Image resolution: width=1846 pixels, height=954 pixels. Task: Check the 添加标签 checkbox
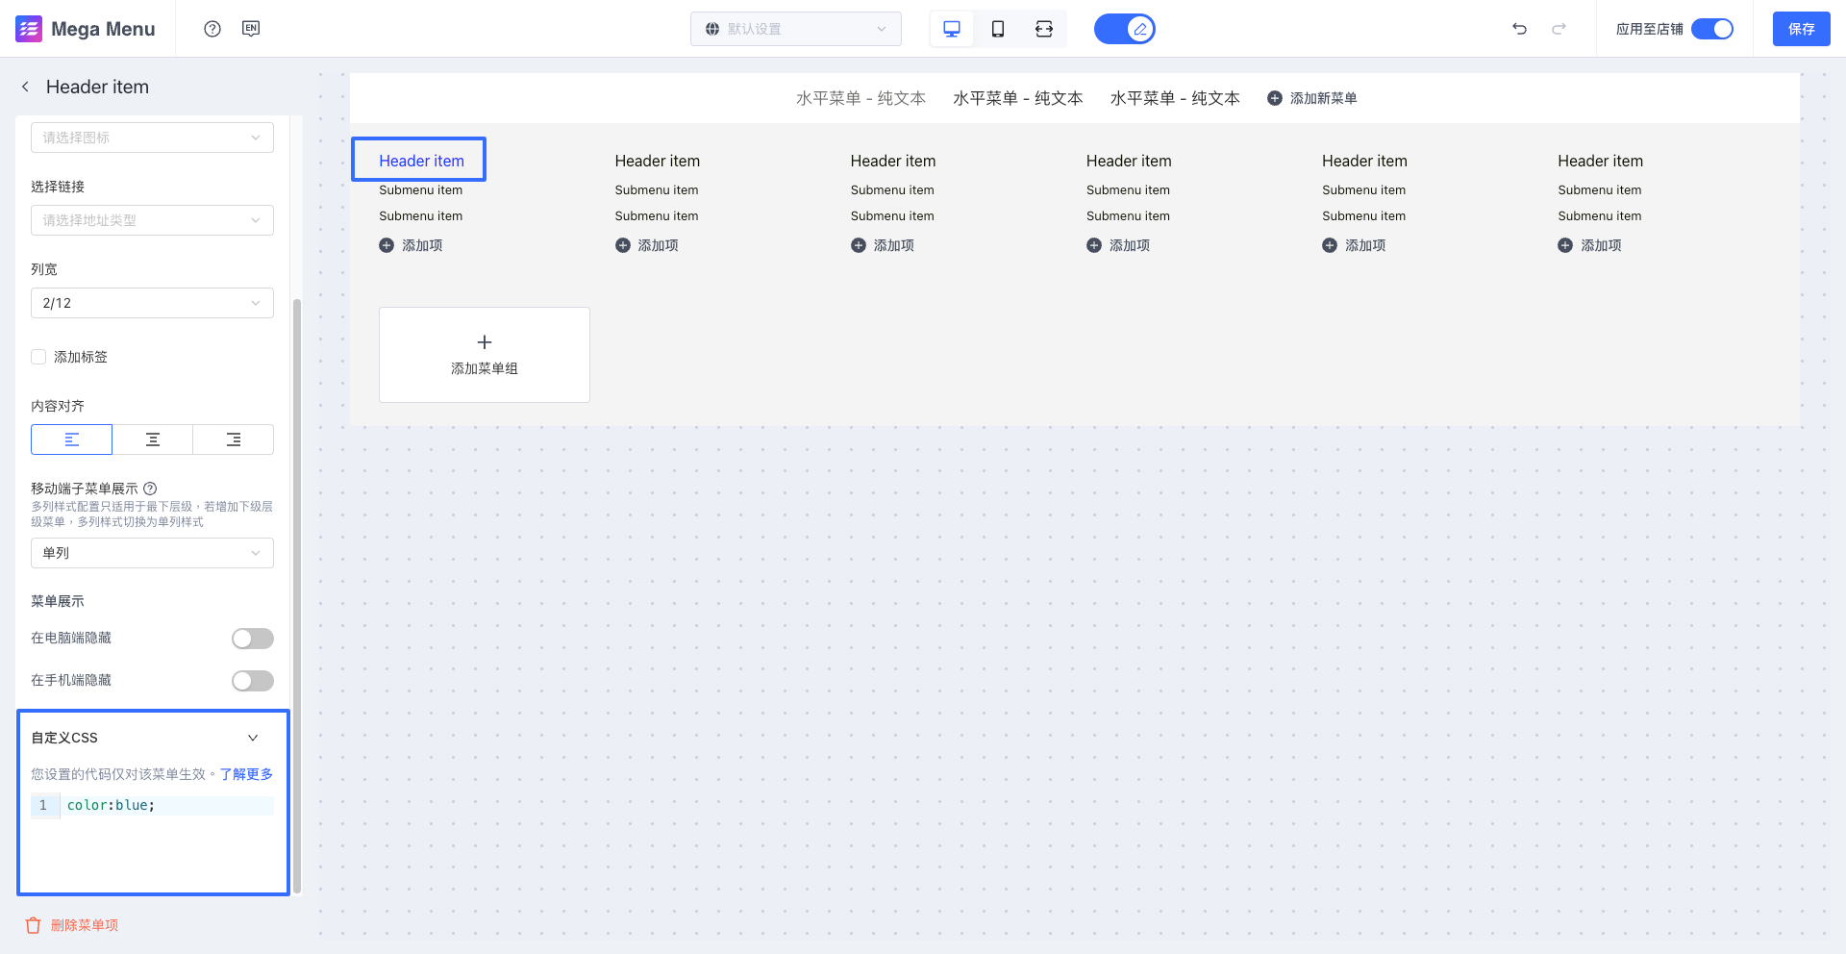point(38,357)
